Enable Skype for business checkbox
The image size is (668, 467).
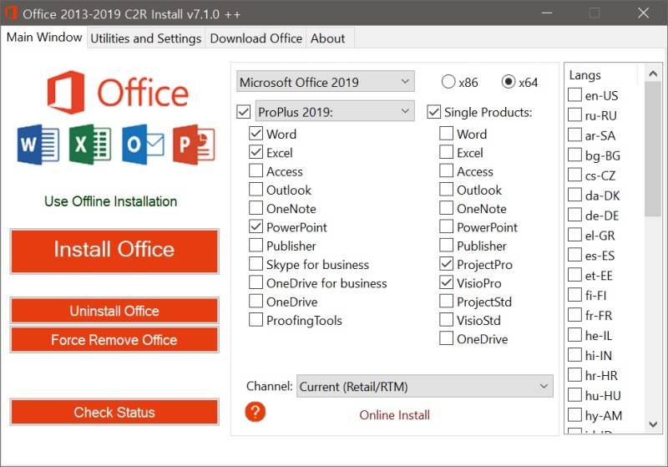tap(256, 264)
